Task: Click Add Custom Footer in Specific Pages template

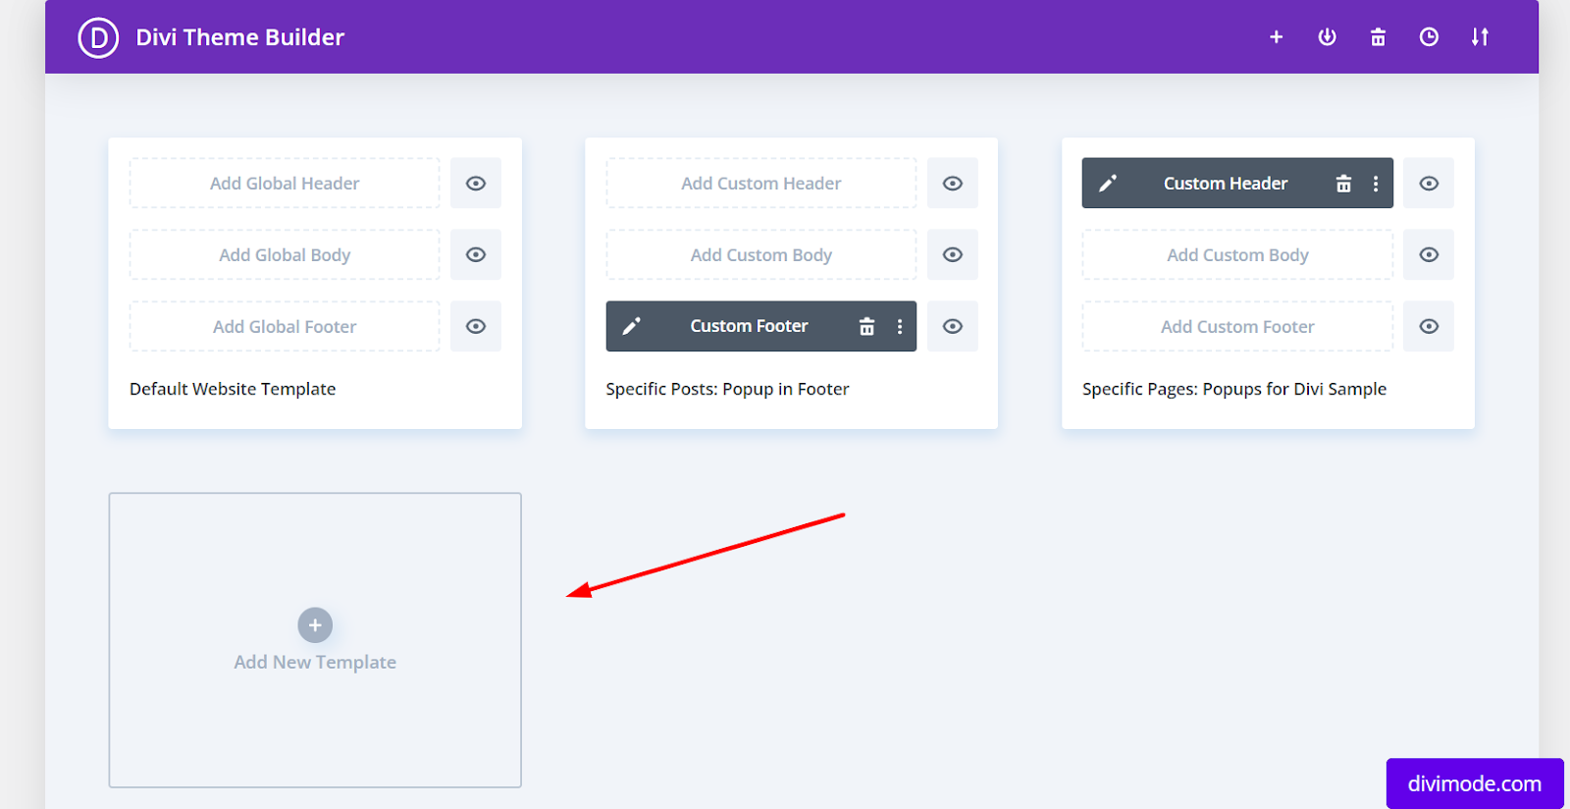Action: tap(1237, 326)
